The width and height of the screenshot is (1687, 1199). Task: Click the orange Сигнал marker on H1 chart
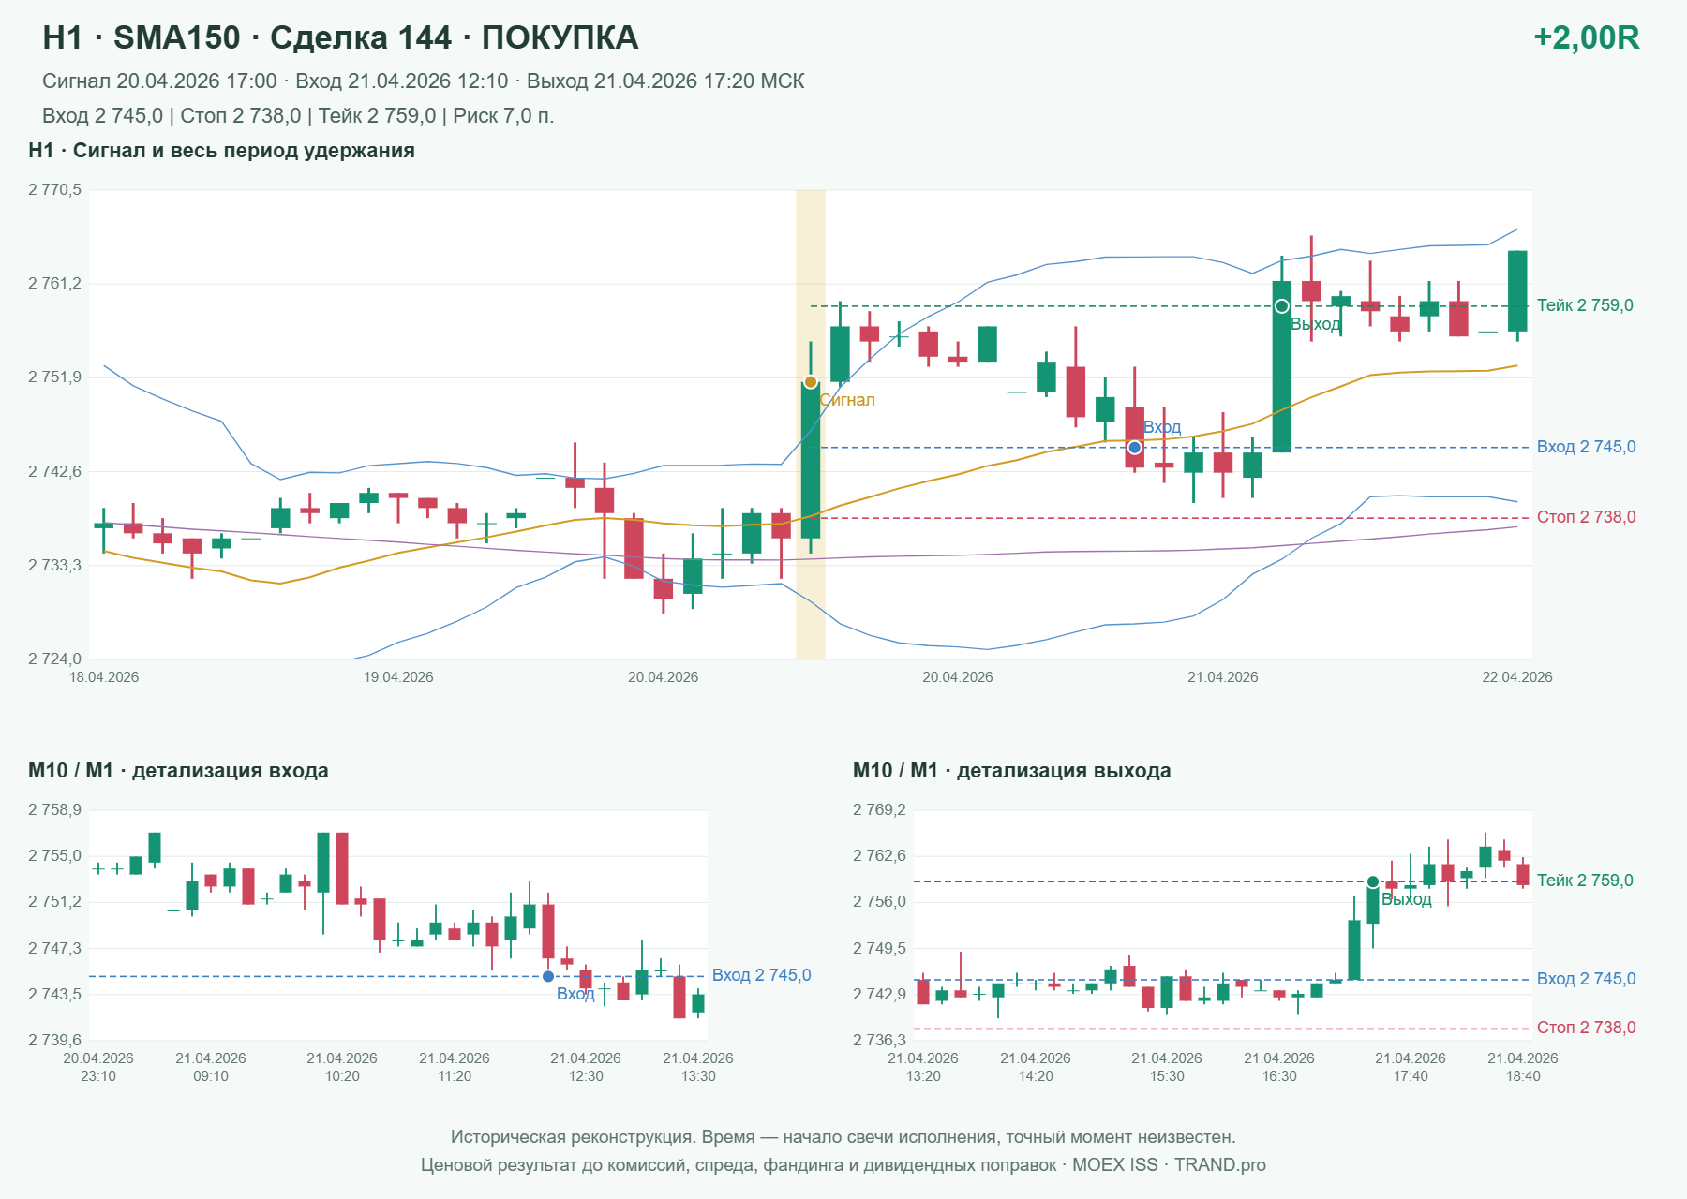(811, 382)
